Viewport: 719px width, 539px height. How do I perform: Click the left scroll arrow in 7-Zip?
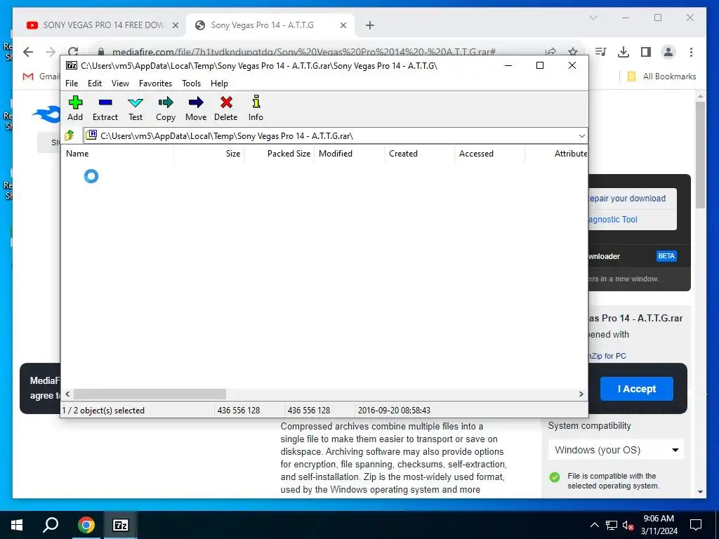67,394
